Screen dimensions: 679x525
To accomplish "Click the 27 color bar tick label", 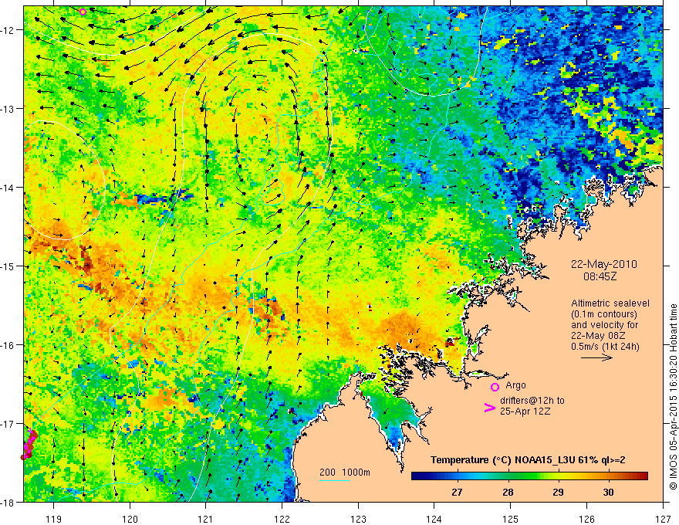I will 457,492.
